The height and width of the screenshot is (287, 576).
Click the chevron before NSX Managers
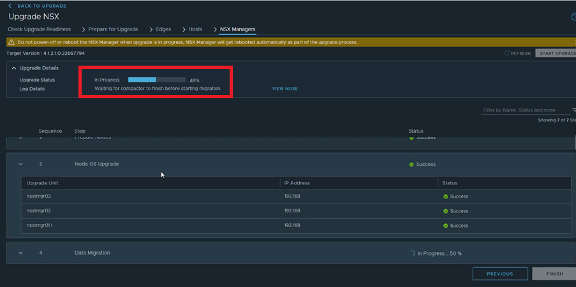(x=215, y=29)
